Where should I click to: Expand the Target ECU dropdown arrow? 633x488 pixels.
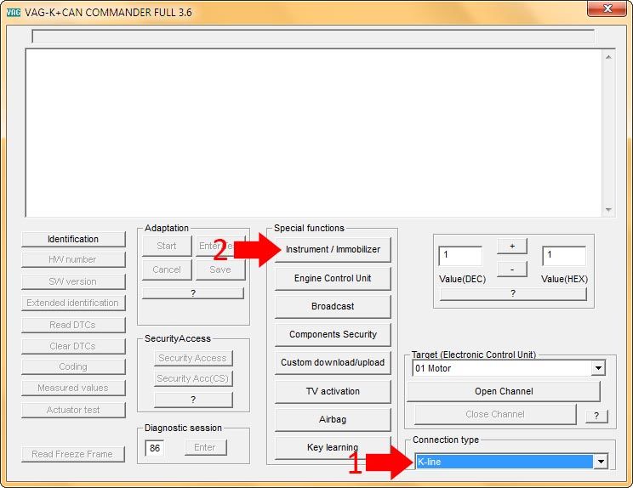[x=598, y=369]
